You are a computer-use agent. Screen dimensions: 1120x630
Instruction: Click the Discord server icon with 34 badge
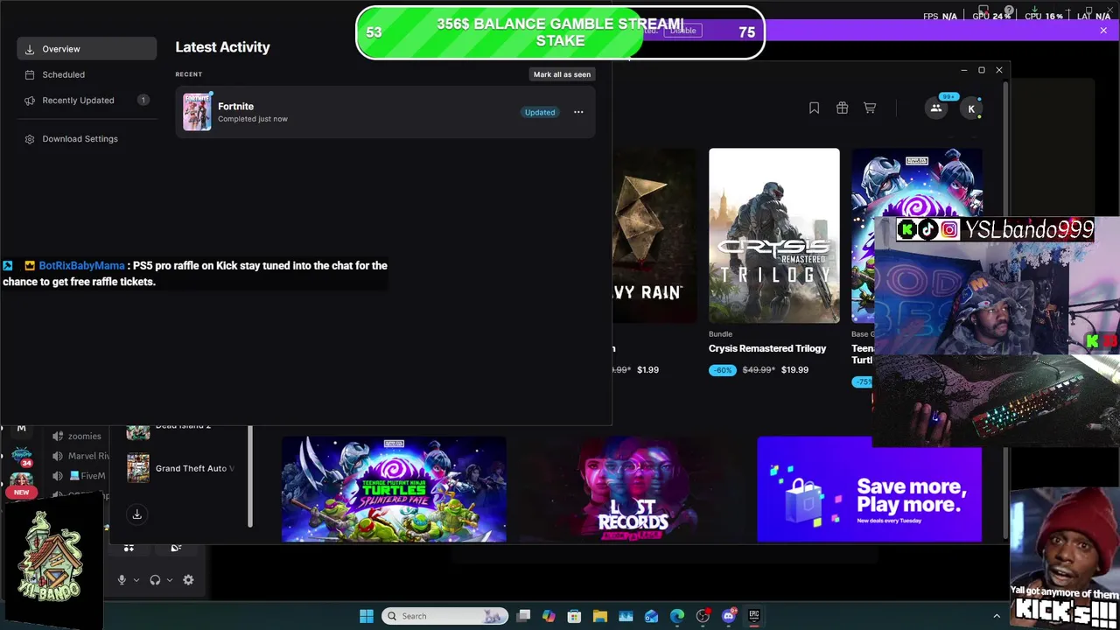click(21, 457)
